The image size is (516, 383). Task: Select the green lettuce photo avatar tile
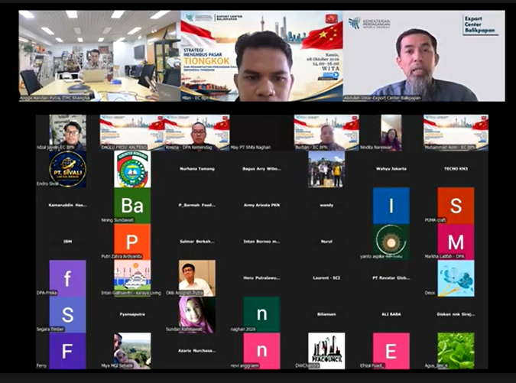(456, 351)
